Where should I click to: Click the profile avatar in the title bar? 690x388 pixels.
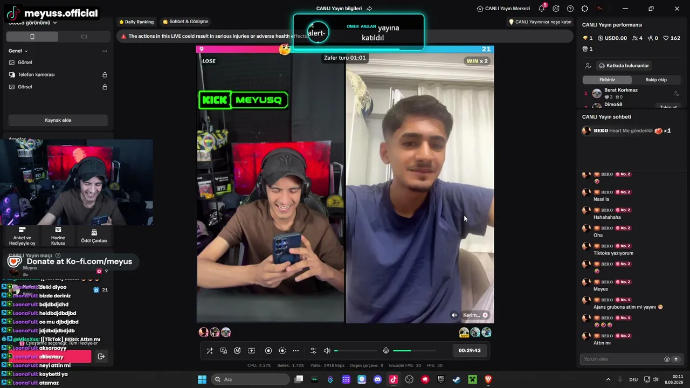(599, 9)
